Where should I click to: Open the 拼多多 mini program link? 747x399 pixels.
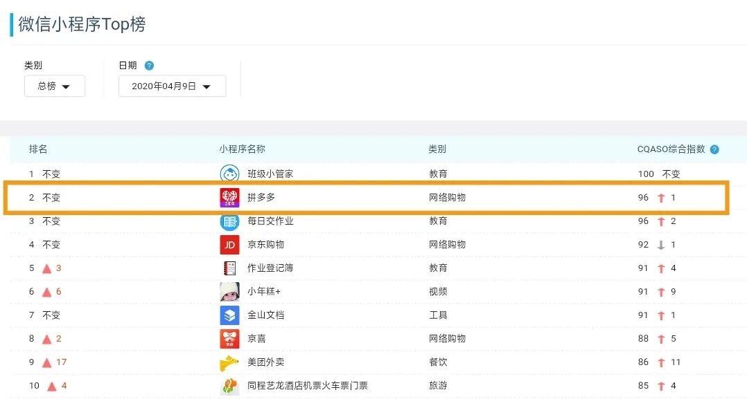click(261, 197)
